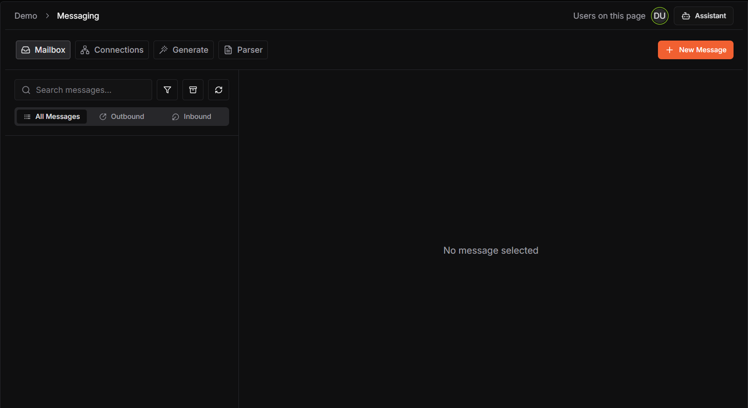Select the Parser tab
The width and height of the screenshot is (748, 408).
[243, 50]
